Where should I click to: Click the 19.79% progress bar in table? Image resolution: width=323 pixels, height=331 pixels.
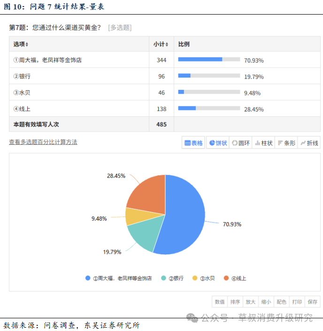209,76
